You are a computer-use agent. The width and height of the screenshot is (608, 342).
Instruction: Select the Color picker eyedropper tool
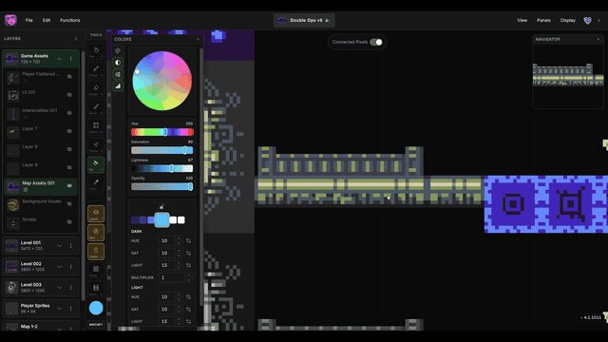point(96,183)
